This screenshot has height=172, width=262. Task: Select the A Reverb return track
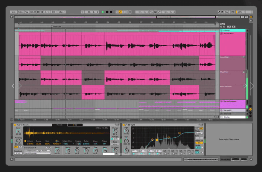pos(233,114)
